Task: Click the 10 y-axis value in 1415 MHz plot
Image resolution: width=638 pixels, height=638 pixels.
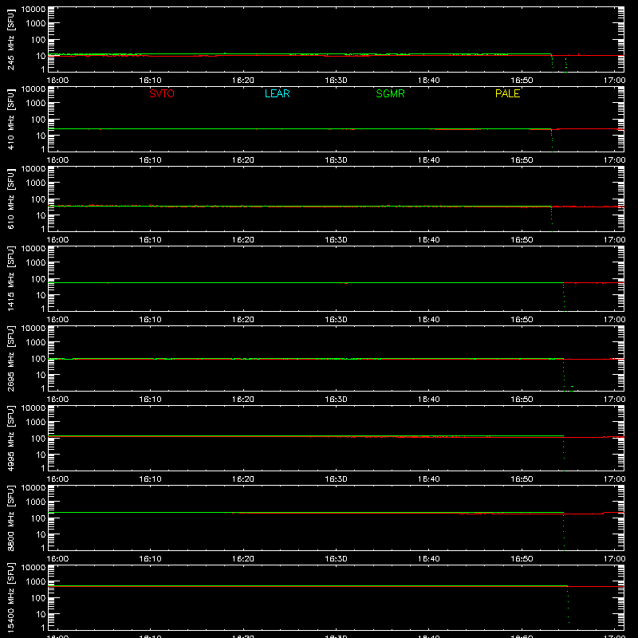Action: (x=41, y=295)
